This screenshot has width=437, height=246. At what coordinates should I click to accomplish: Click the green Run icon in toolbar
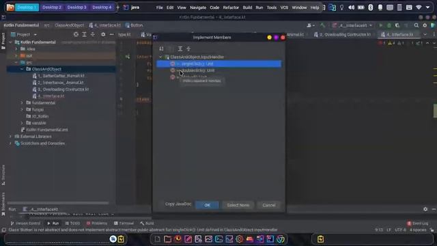381,25
